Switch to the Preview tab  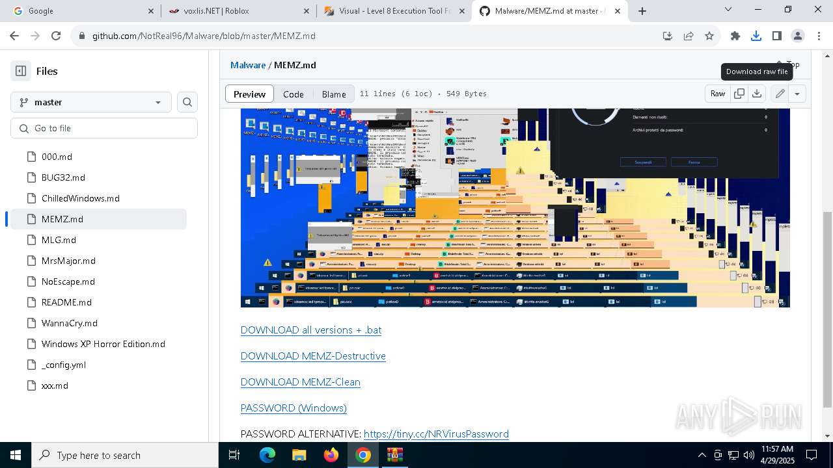point(249,94)
